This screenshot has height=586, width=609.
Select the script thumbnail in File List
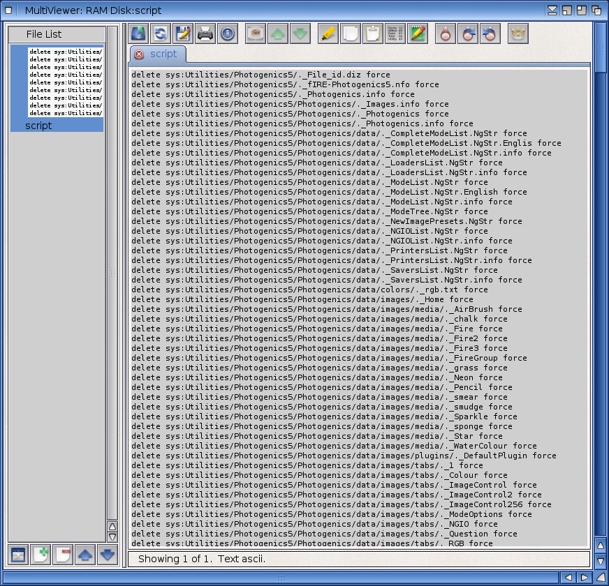click(x=65, y=82)
